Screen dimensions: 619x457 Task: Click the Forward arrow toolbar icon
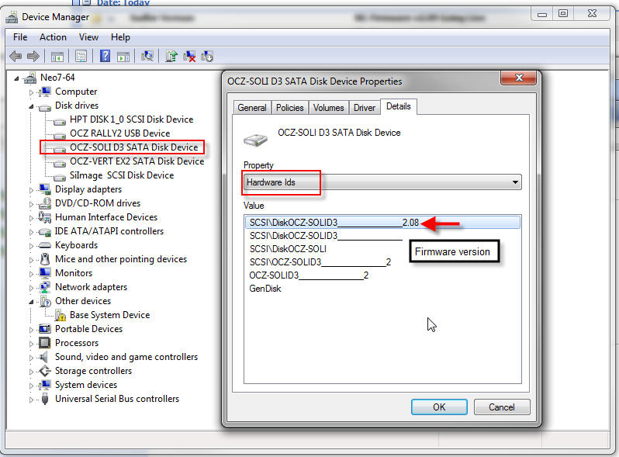click(x=33, y=57)
